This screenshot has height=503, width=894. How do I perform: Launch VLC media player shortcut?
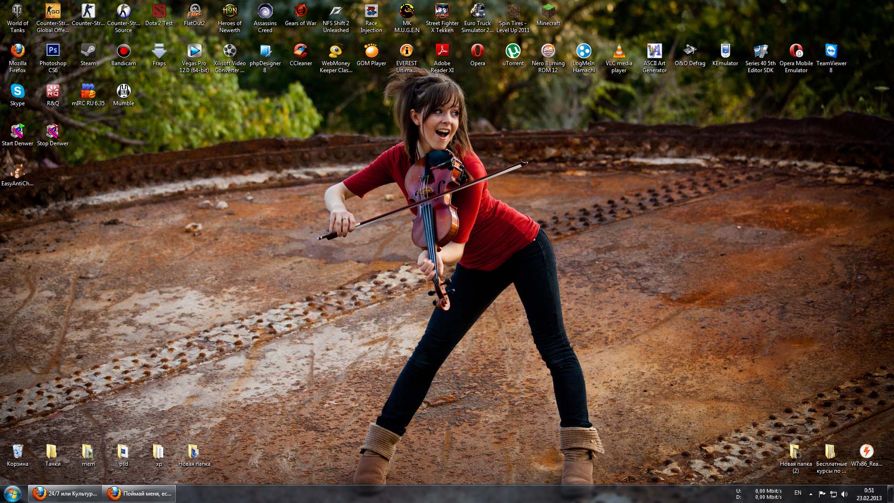[x=619, y=51]
